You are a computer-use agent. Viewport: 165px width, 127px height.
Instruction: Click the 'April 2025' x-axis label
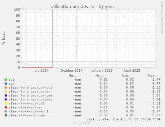pos(132,71)
